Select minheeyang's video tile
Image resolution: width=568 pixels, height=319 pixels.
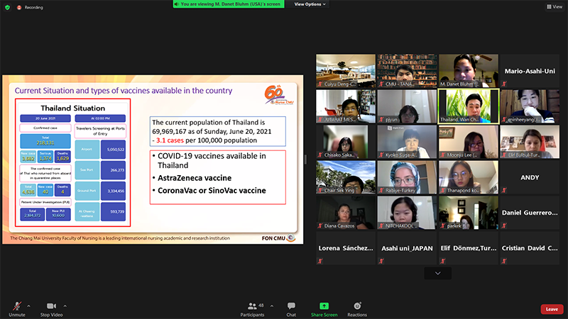pos(530,106)
